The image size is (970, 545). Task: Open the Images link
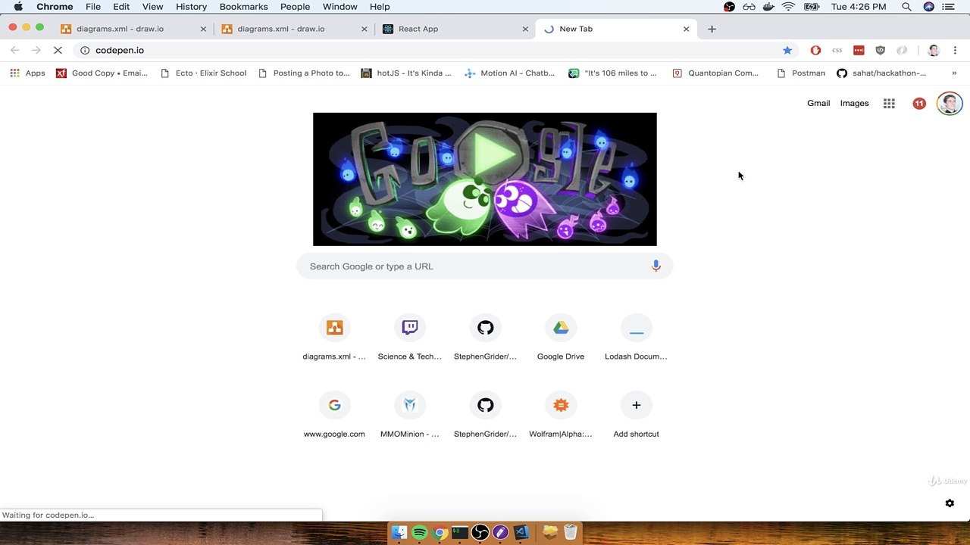point(854,104)
